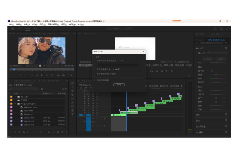Screen dimensions: 242x151
Task: Expand the 主序列 bin
Action: (15, 100)
